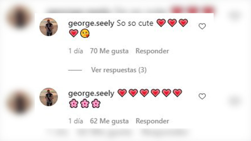This screenshot has height=141, width=251.
Task: Click the first pink flower emoji
Action: [74, 103]
